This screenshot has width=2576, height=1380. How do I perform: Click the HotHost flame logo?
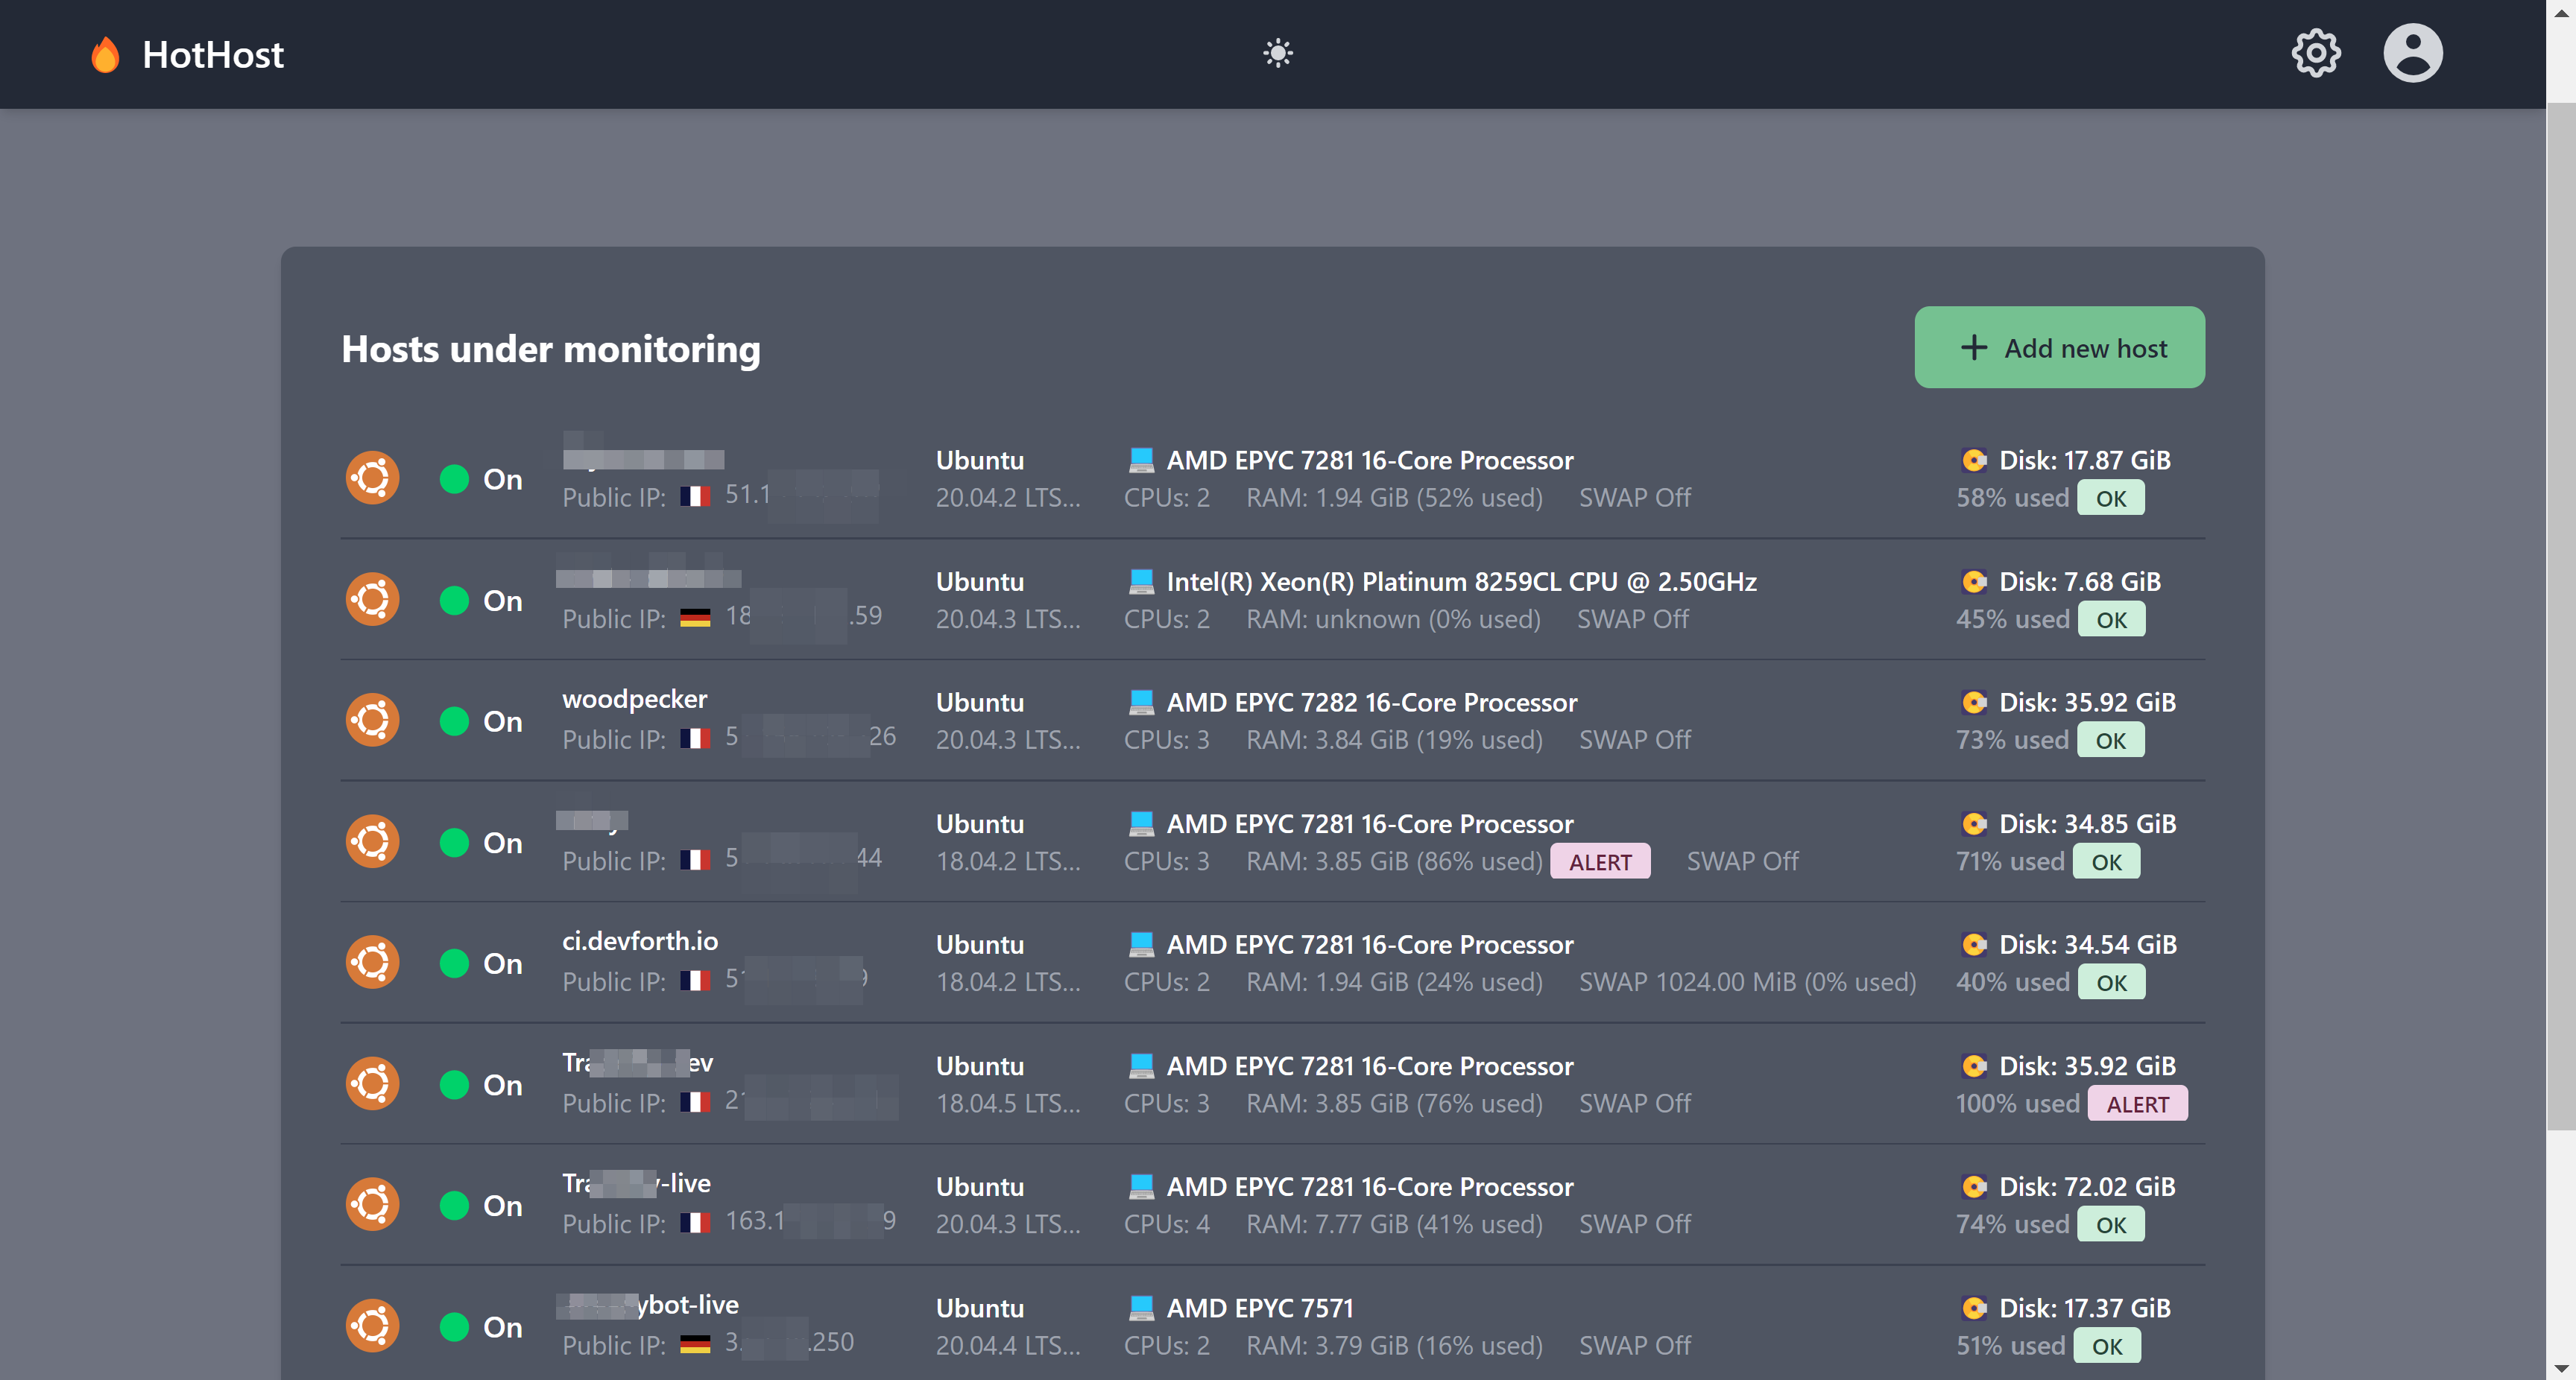pos(105,54)
